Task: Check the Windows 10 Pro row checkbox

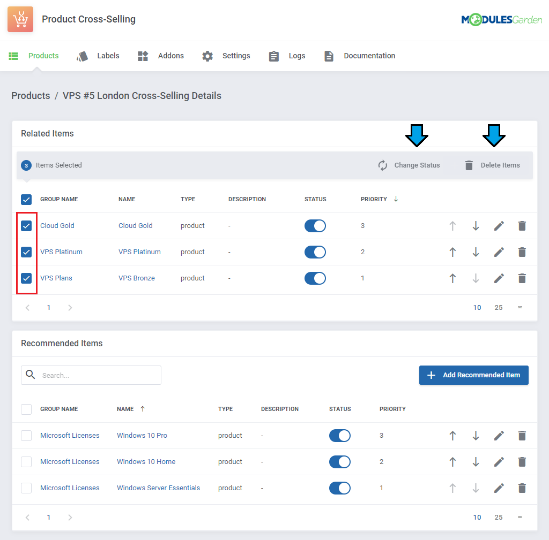Action: click(26, 436)
